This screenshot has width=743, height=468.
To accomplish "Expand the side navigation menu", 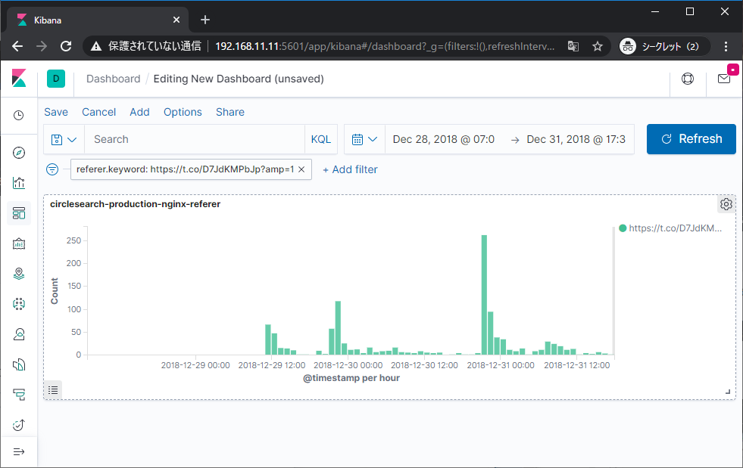I will [x=19, y=451].
